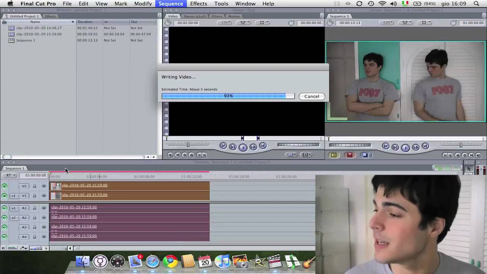The image size is (487, 274).
Task: Open Viewer playhead sync dropdown
Action: tap(243, 23)
